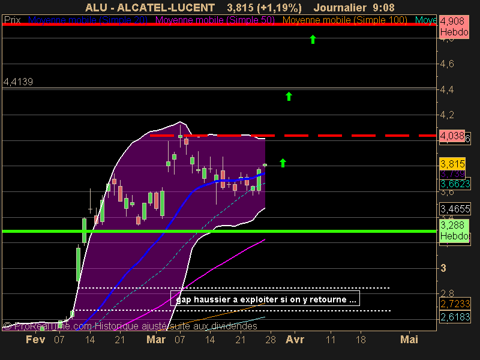This screenshot has height=360, width=480.
Task: Click the Fev month axis label
Action: [35, 340]
